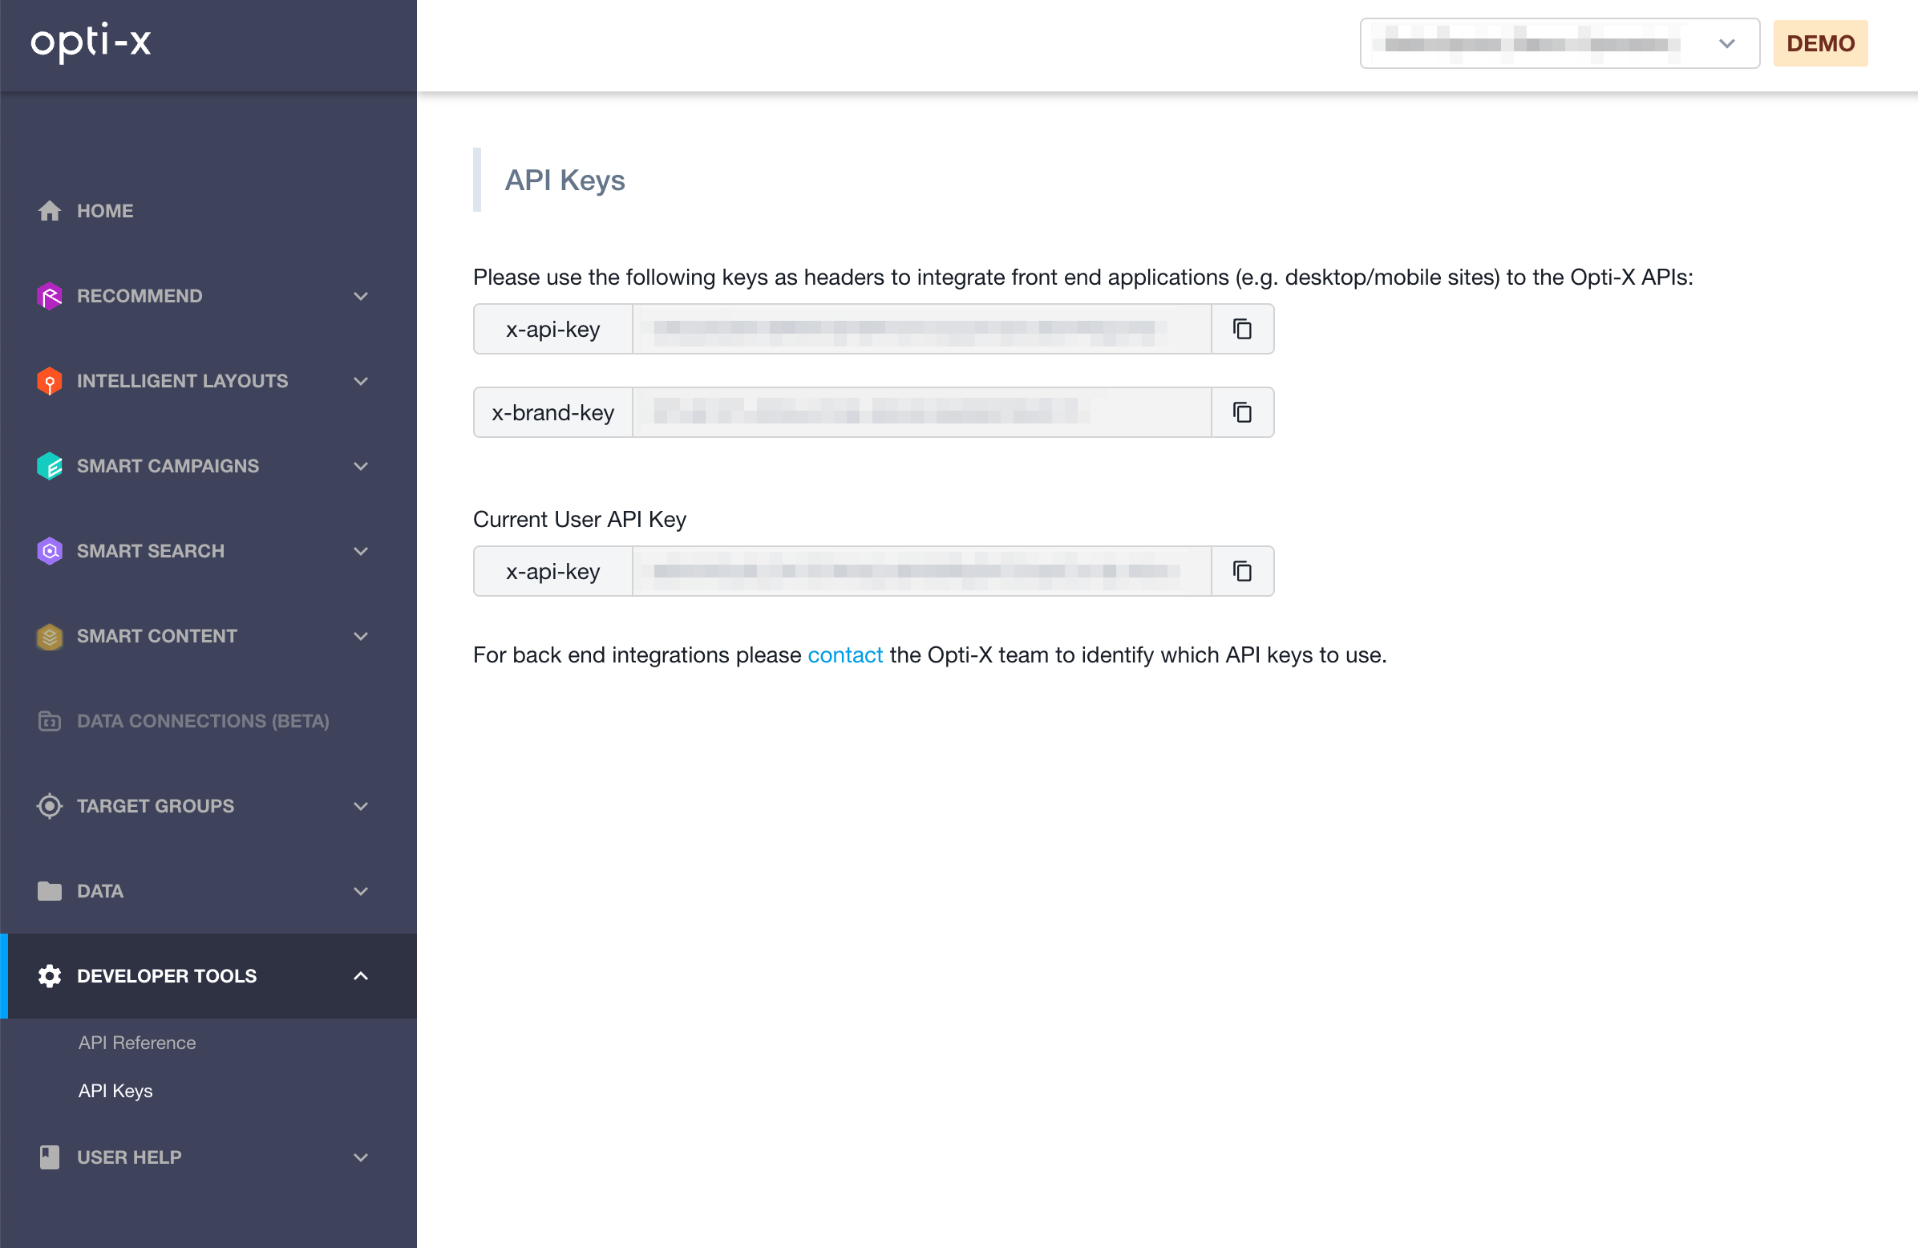
Task: Click the Smart Search purple icon
Action: pos(49,551)
